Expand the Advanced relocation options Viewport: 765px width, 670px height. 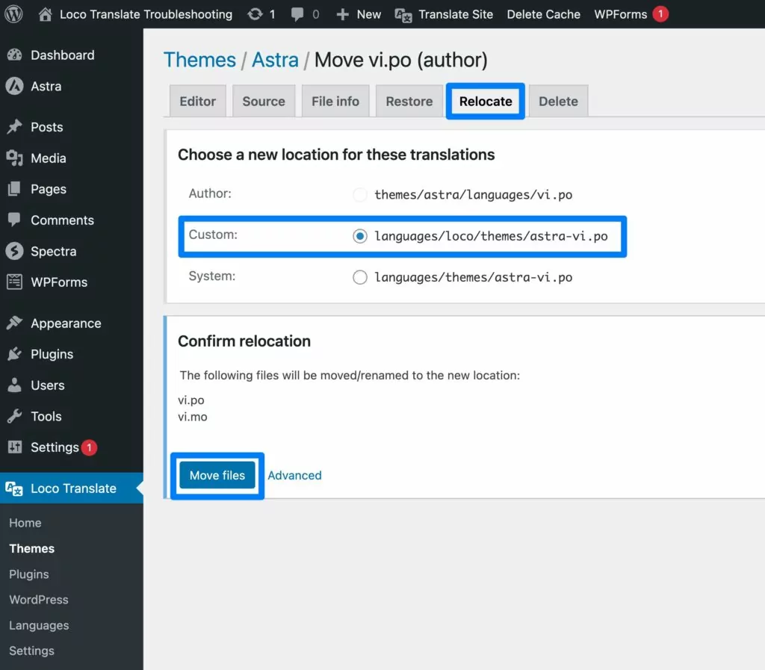tap(294, 476)
